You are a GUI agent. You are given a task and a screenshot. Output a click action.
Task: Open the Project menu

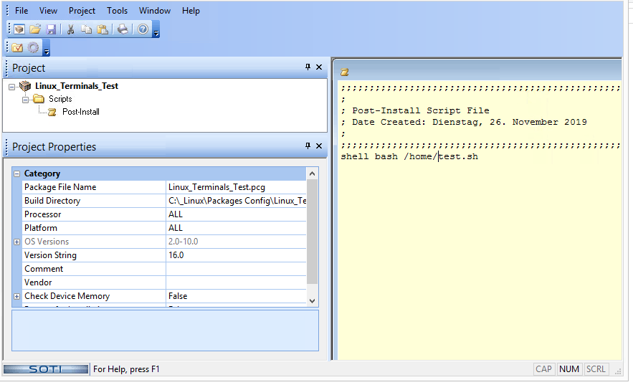82,11
